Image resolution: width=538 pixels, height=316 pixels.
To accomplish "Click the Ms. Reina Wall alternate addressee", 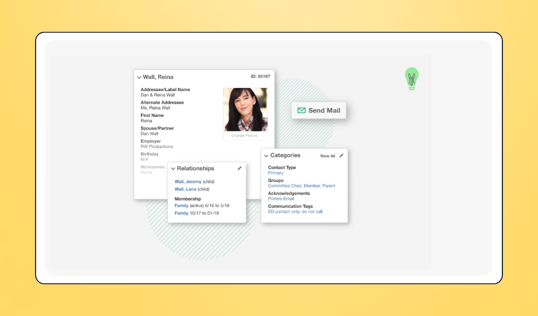I will click(155, 108).
